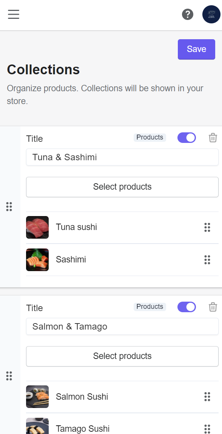Select products for Tuna & Sashimi
This screenshot has width=222, height=434.
click(x=122, y=187)
